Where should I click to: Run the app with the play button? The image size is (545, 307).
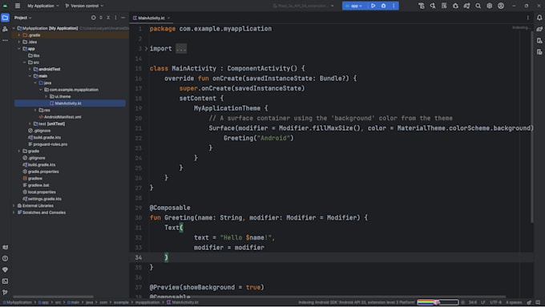pyautogui.click(x=373, y=6)
